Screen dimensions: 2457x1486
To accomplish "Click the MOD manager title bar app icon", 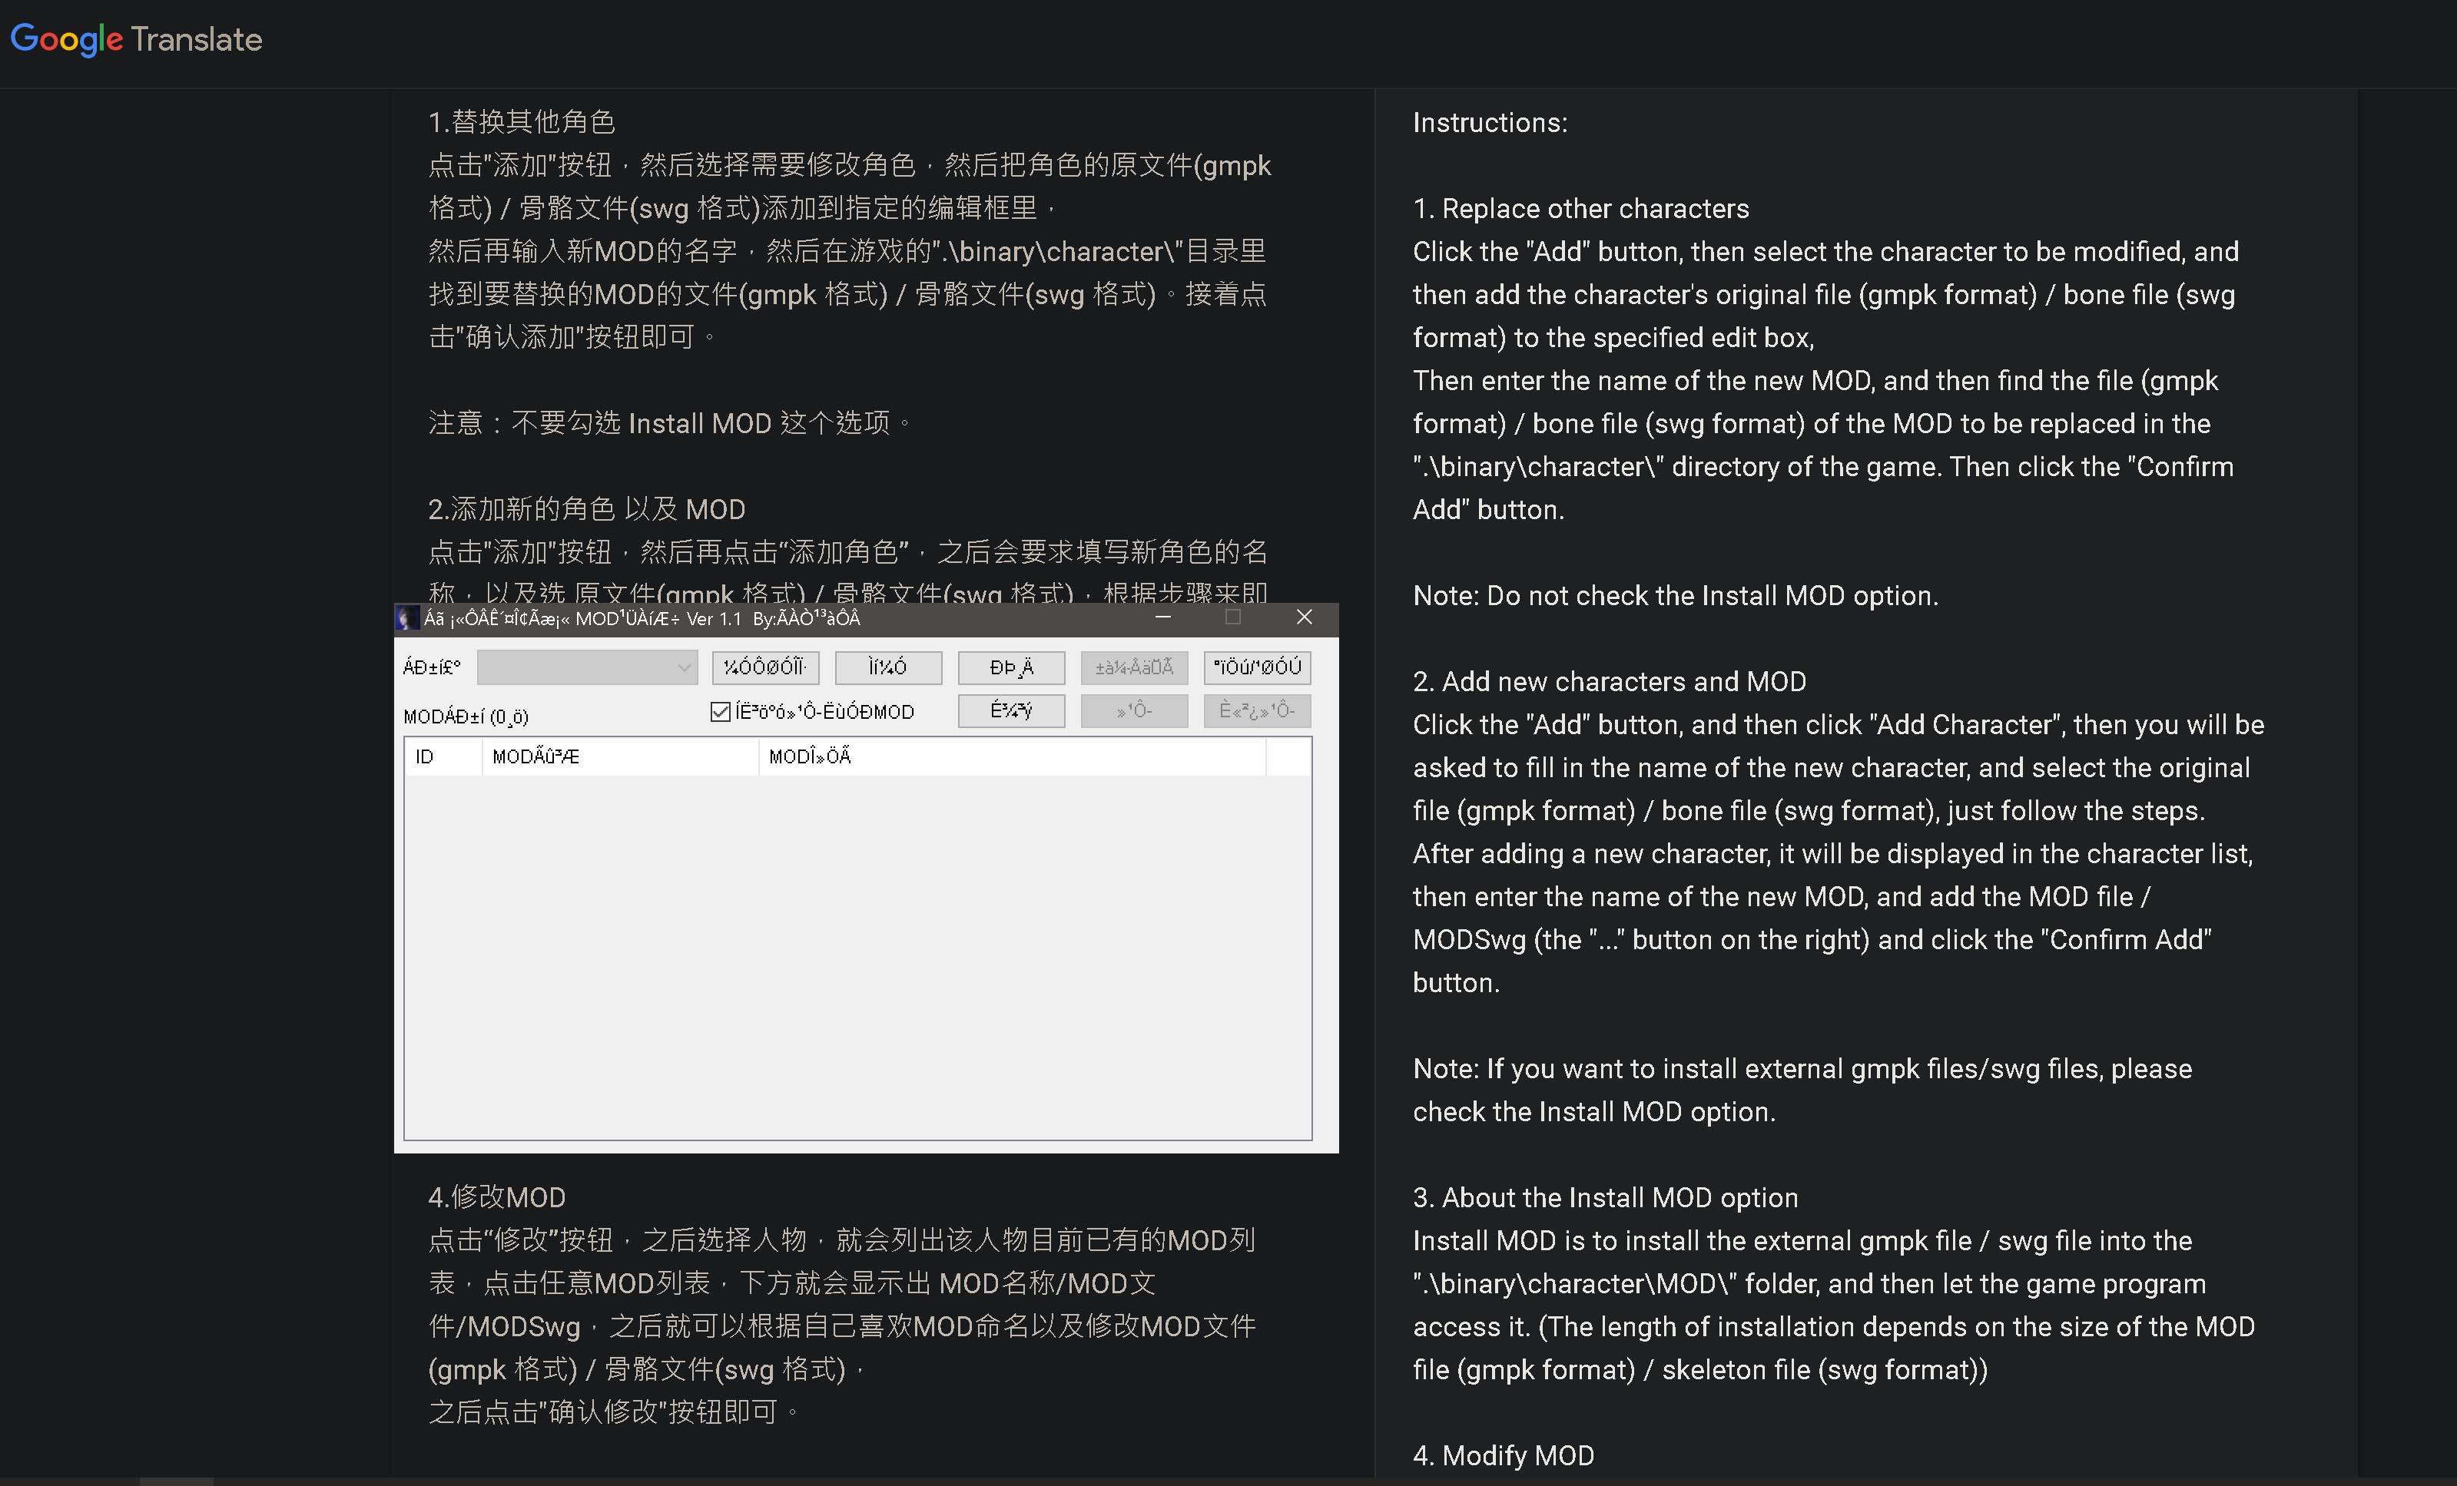I will click(406, 618).
